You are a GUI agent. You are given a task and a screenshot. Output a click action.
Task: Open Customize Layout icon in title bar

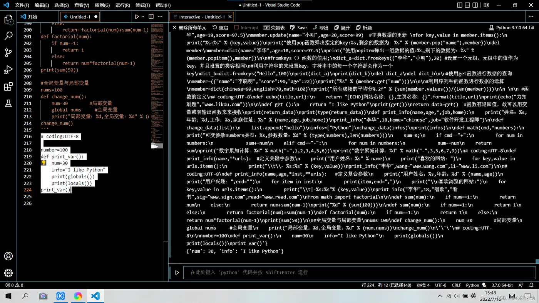486,5
